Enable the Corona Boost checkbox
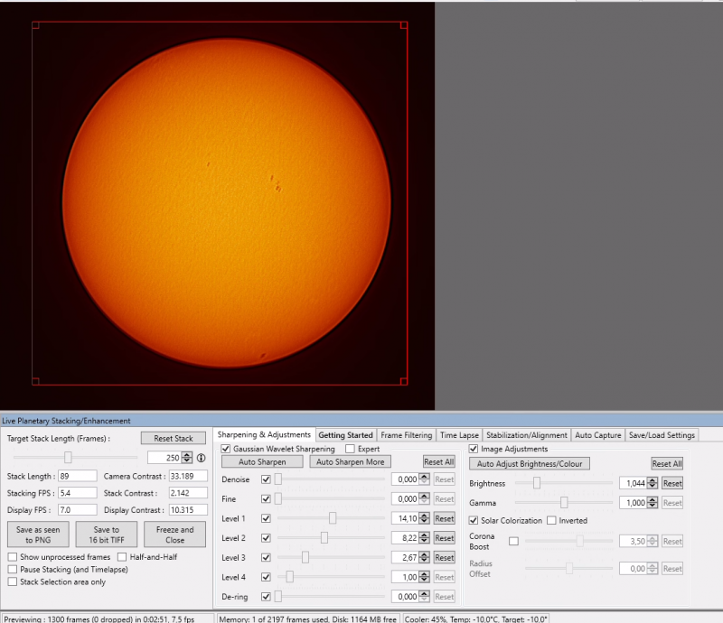Screen dimensions: 723x623 point(513,541)
